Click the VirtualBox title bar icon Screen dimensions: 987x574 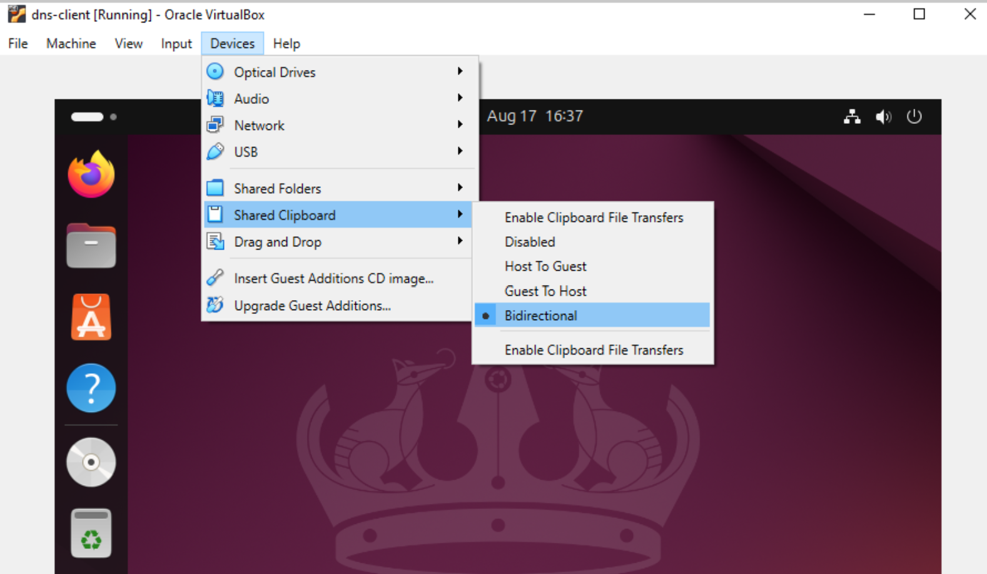pyautogui.click(x=16, y=14)
